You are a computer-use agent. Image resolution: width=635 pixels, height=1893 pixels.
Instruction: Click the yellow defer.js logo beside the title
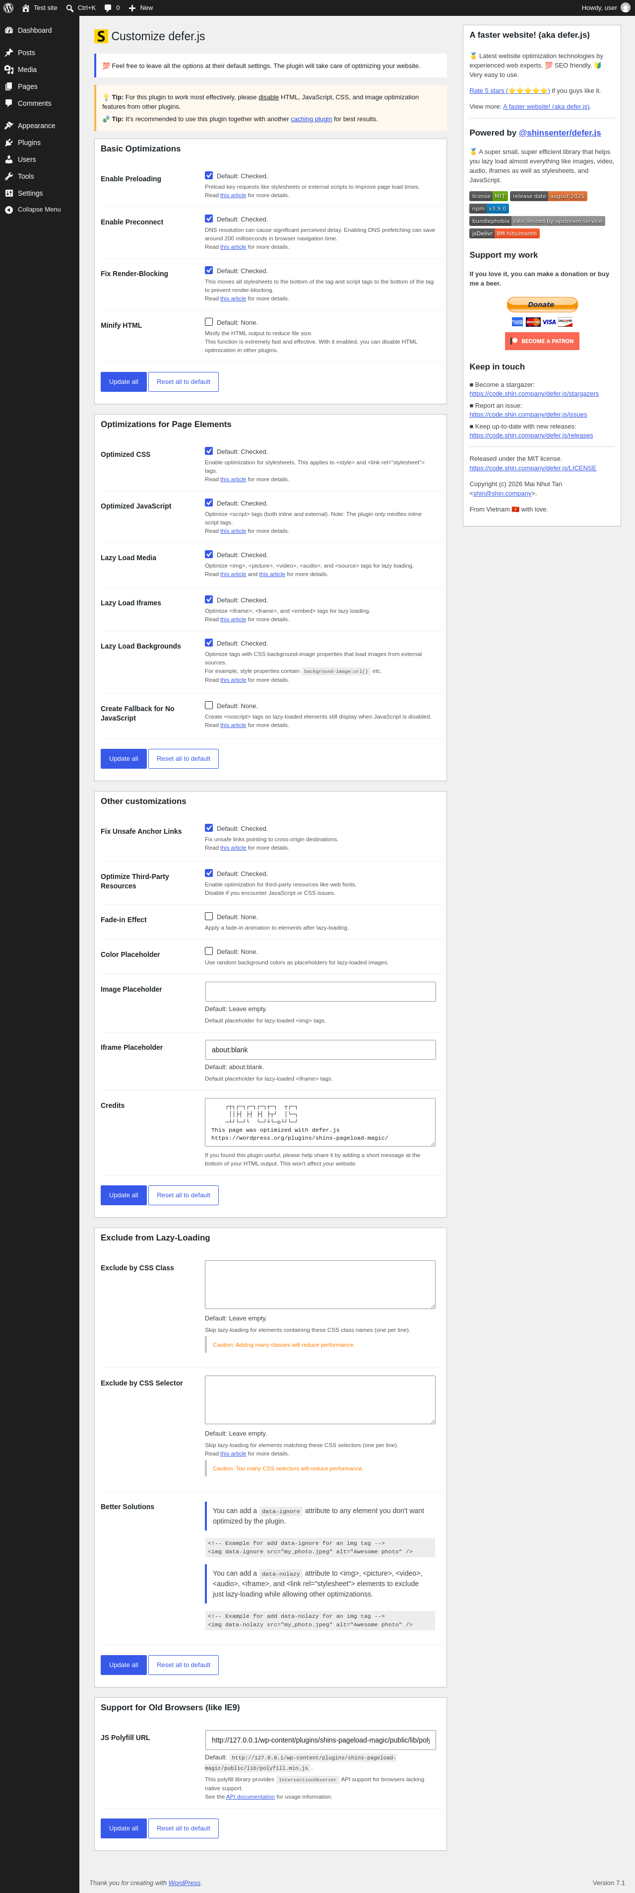101,36
